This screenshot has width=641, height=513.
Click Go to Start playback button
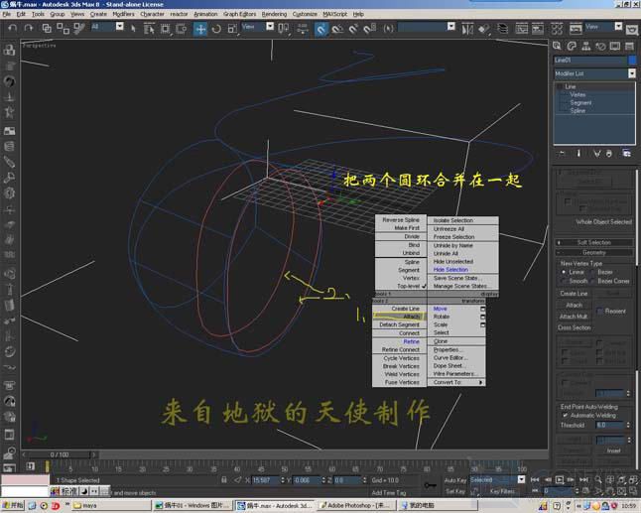click(x=535, y=479)
